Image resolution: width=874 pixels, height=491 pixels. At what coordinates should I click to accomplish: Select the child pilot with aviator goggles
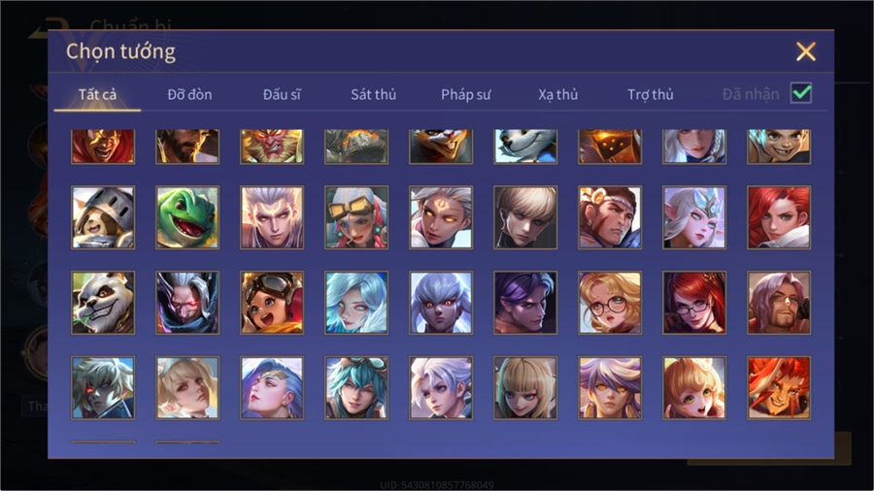point(272,303)
